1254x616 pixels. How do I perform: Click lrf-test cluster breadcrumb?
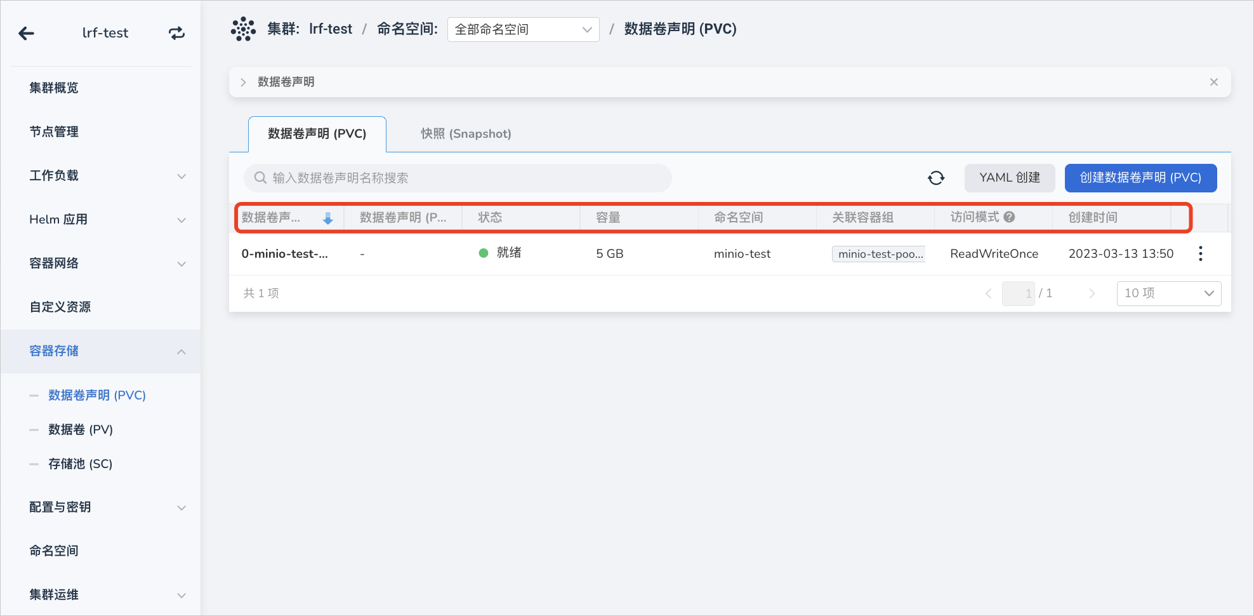coord(331,29)
